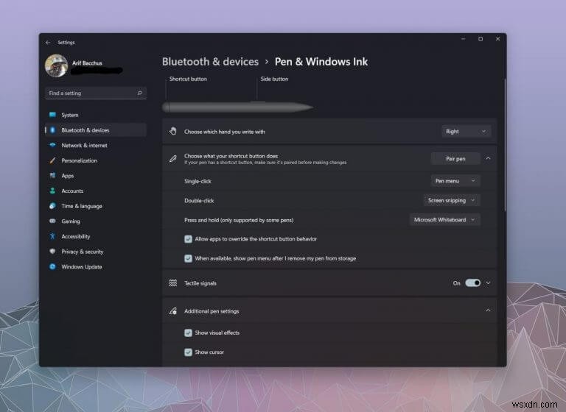Uncheck Allow apps to override shortcut button behavior
This screenshot has width=566, height=412.
click(x=188, y=239)
